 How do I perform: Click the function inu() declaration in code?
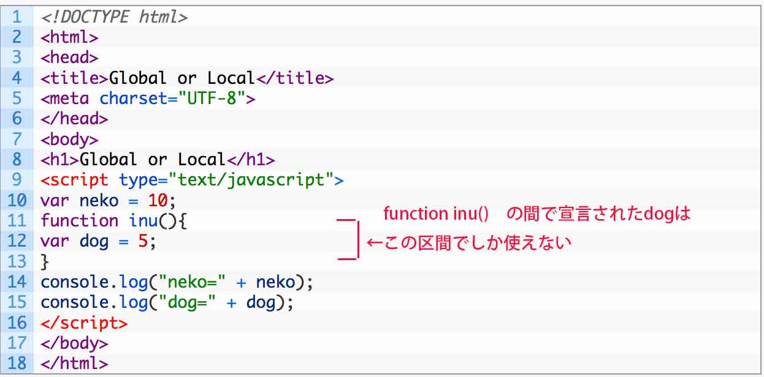pos(114,220)
